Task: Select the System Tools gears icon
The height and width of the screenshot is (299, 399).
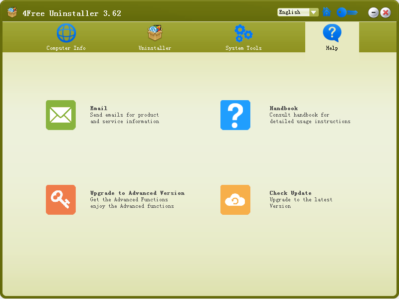Action: pos(243,33)
